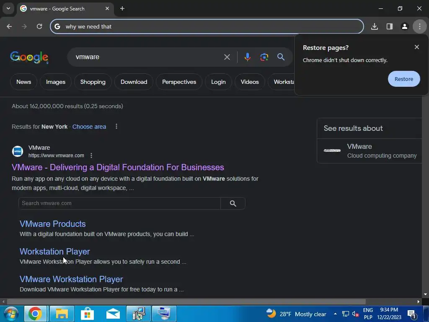Open the Mail app from the taskbar

[x=113, y=314]
